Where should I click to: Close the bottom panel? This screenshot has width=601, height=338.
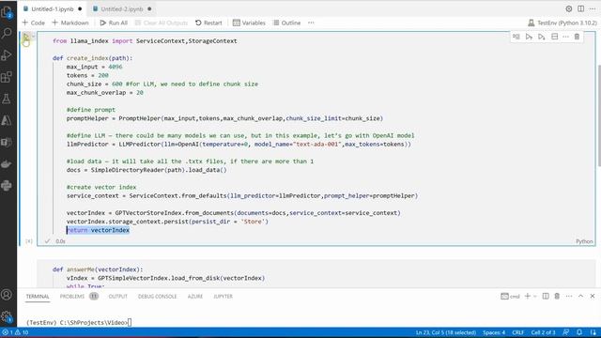click(x=593, y=296)
